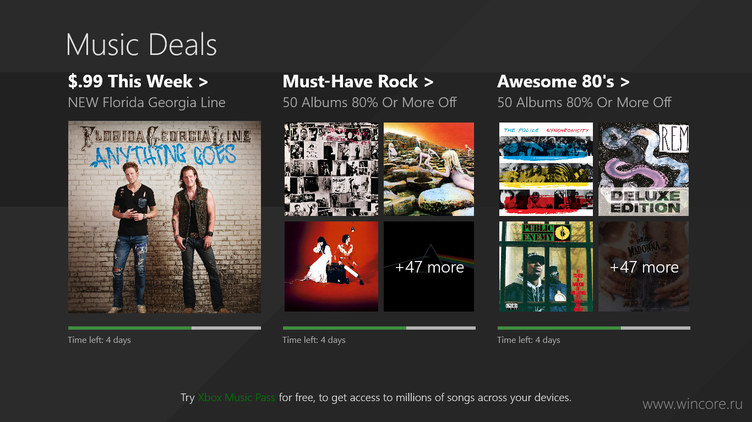Click the NEW Florida Georgia Line subtitle
This screenshot has width=752, height=422.
[146, 103]
